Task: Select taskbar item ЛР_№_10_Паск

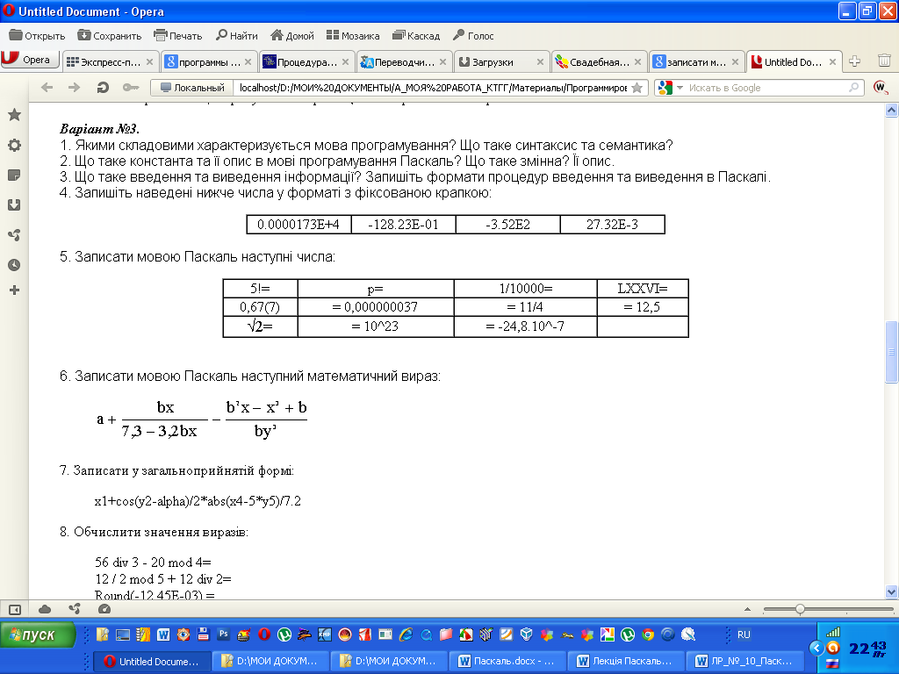Action: coord(745,661)
